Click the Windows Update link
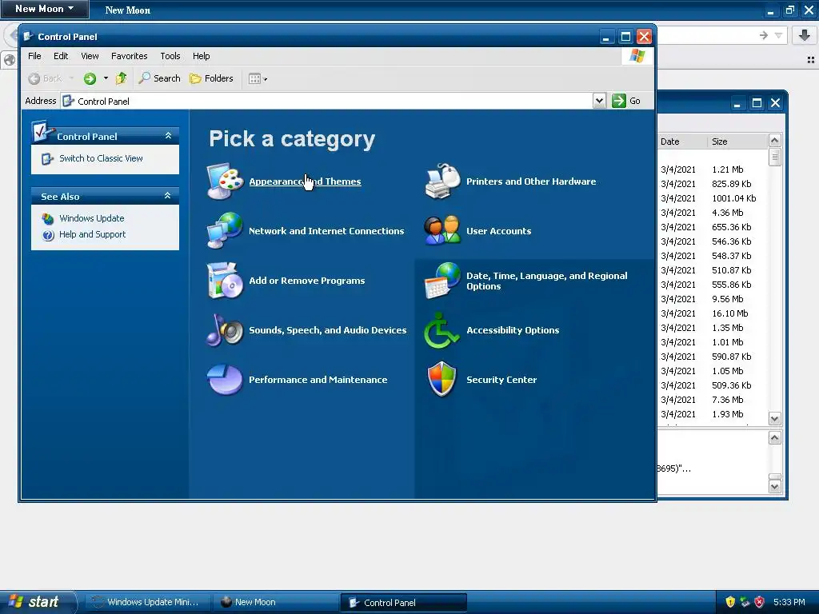This screenshot has height=614, width=819. pos(91,218)
